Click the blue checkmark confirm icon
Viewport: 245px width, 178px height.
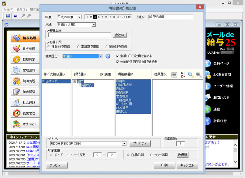pos(108,56)
